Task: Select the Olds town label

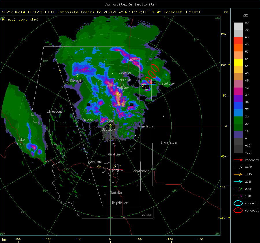Action: (x=110, y=120)
